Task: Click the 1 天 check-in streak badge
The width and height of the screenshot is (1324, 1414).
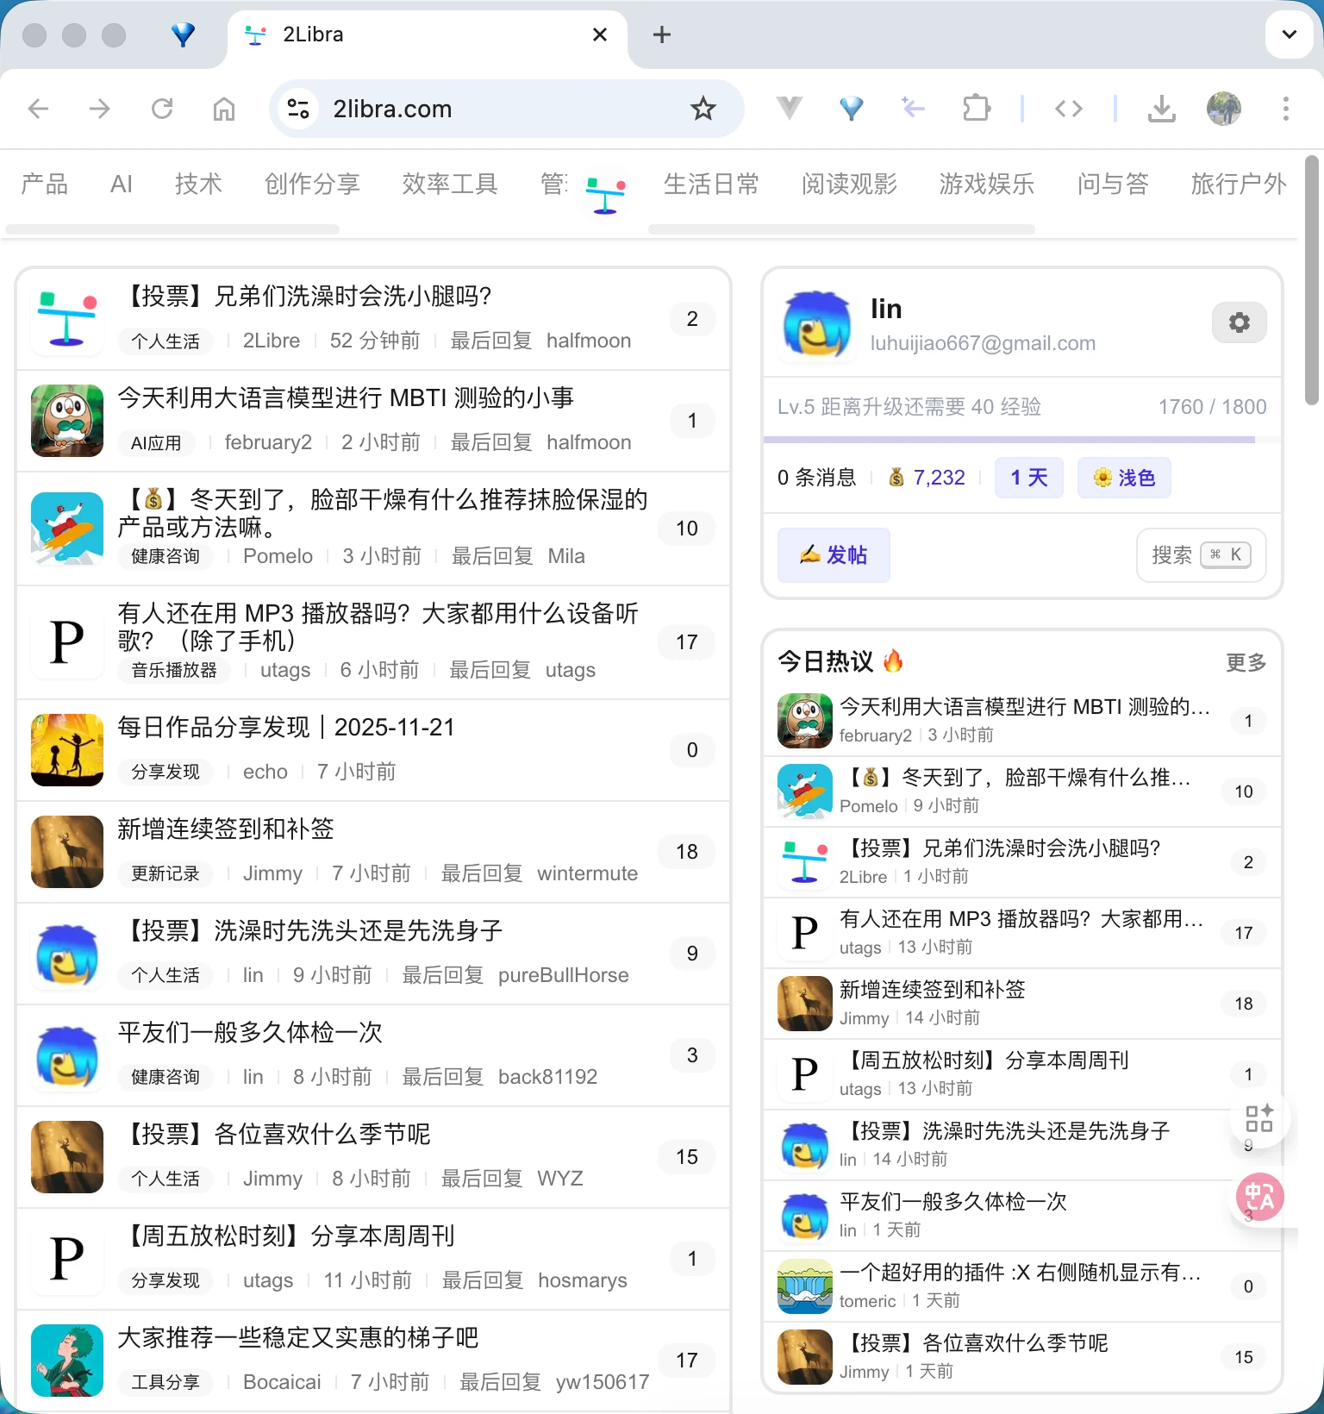Action: pos(1028,478)
